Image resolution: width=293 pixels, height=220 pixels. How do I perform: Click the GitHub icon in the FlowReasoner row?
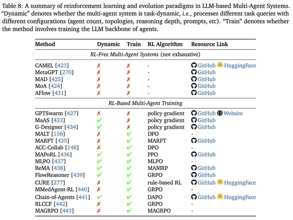pyautogui.click(x=194, y=175)
